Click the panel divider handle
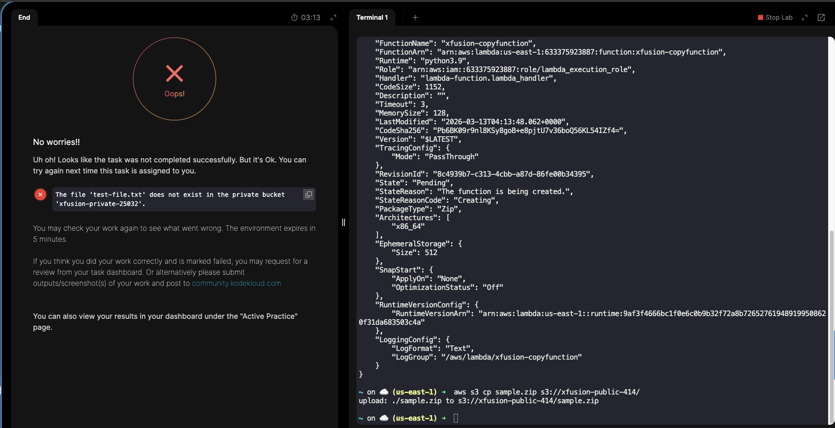Screen dimensions: 835x428 pos(344,222)
